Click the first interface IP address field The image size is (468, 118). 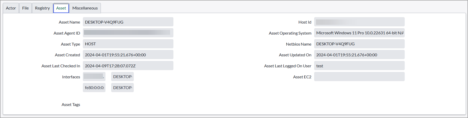94,77
